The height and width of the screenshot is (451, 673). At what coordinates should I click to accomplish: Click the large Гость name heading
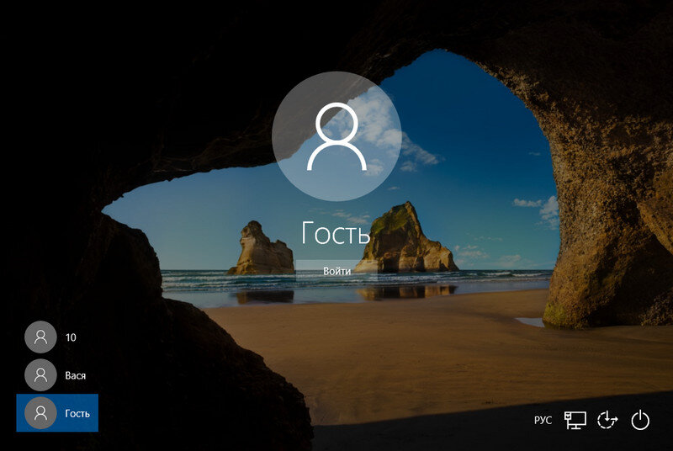336,233
